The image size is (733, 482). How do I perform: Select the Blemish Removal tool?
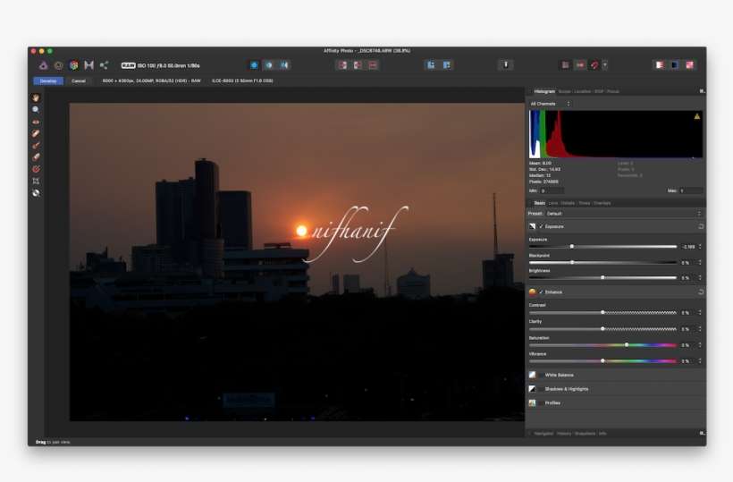(x=36, y=133)
